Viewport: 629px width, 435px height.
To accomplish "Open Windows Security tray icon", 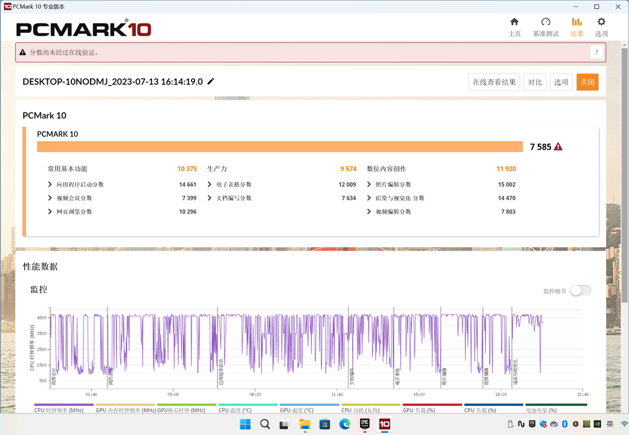I will (x=543, y=424).
